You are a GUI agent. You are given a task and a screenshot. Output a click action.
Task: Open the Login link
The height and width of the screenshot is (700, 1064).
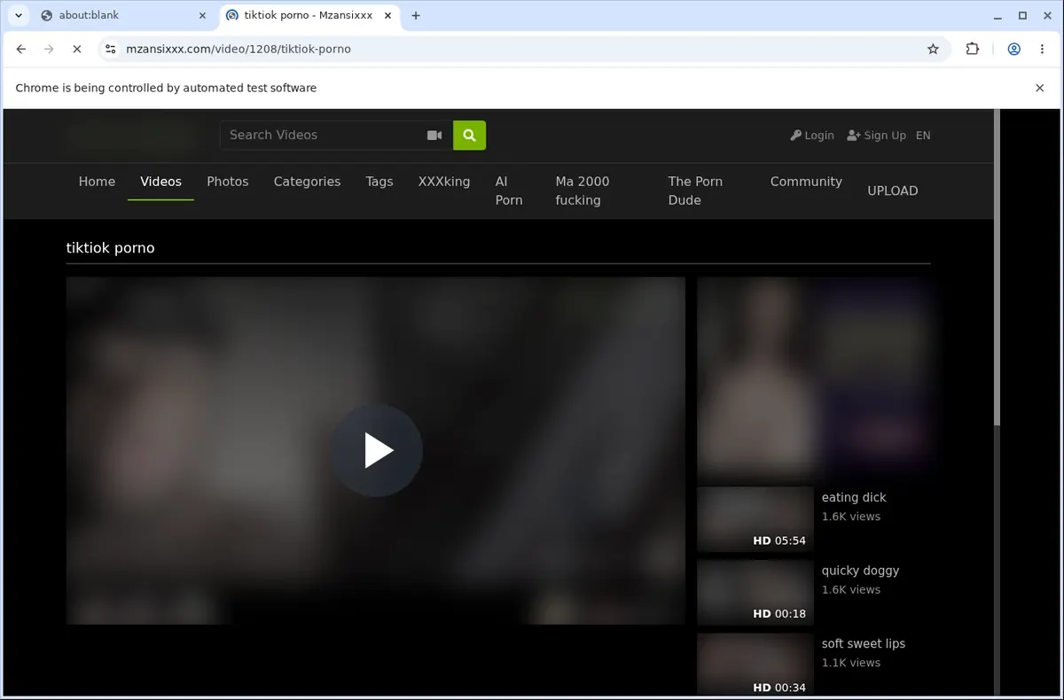pos(812,136)
